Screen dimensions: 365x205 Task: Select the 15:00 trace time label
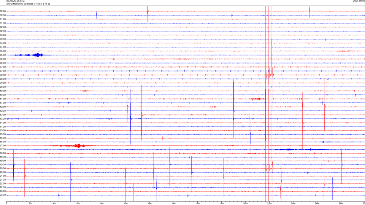pyautogui.click(x=3, y=130)
